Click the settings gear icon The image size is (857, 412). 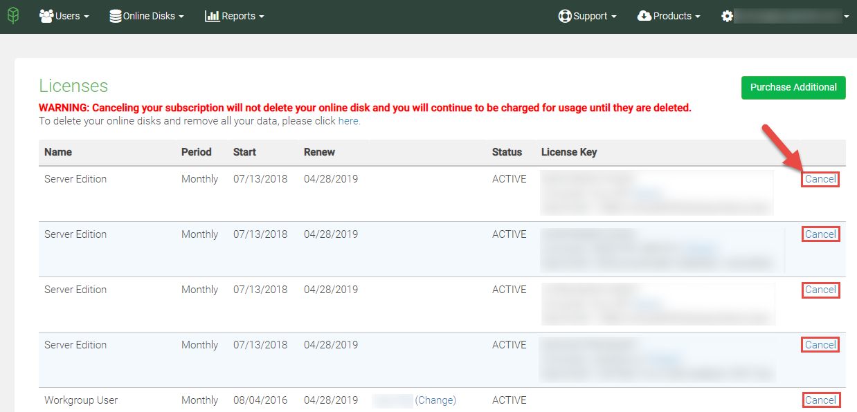[727, 15]
